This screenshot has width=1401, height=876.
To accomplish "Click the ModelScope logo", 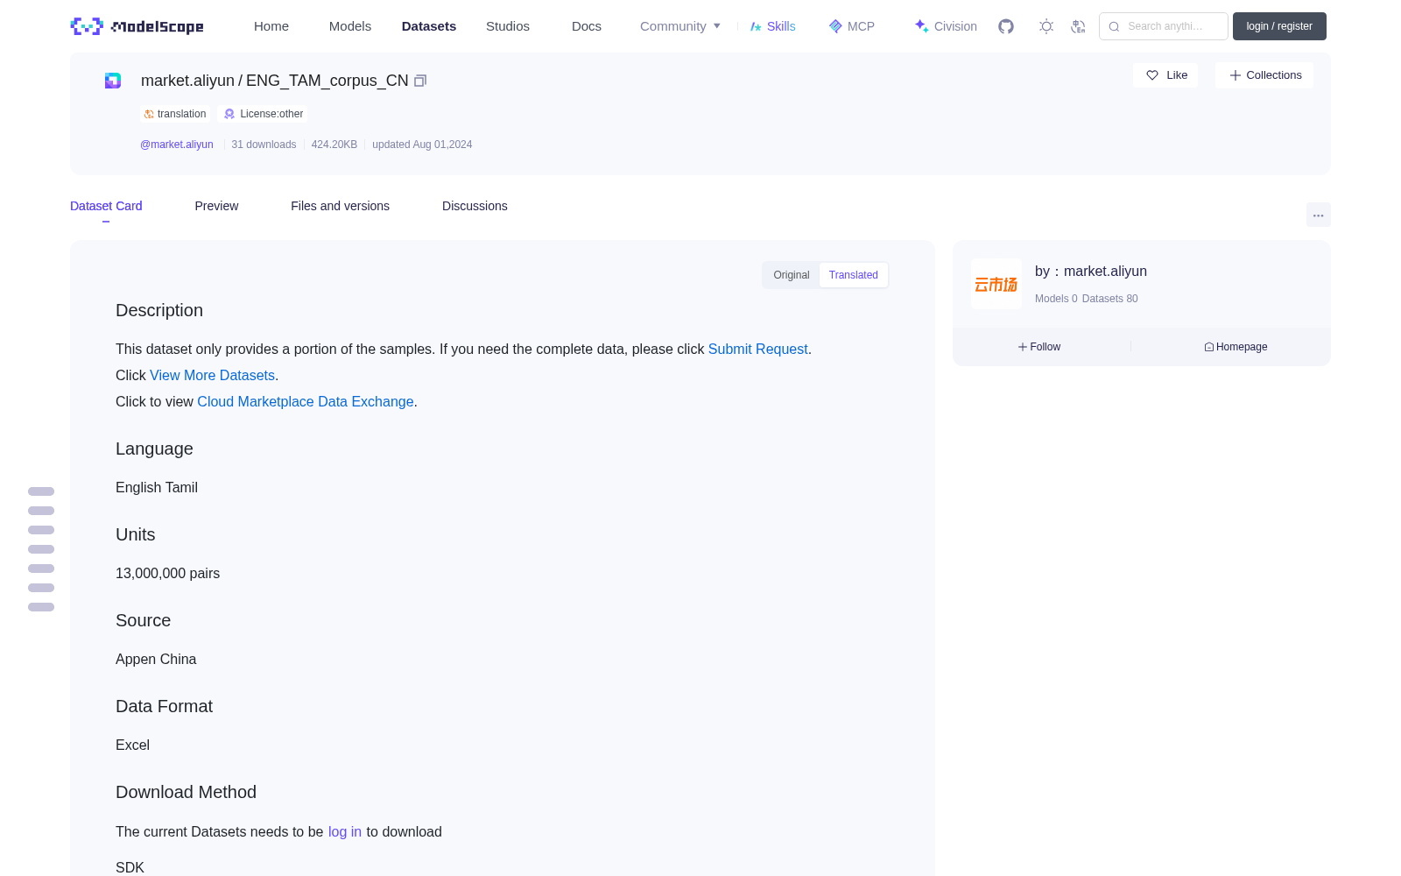I will point(137,26).
